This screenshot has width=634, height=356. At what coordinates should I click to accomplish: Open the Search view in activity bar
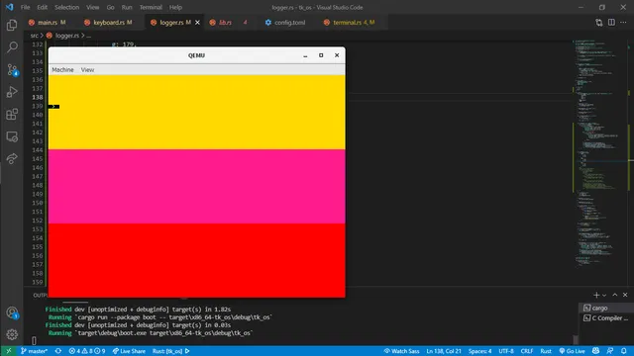click(12, 47)
